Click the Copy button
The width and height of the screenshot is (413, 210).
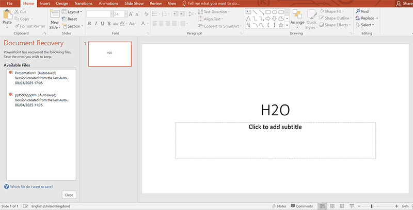coord(22,19)
